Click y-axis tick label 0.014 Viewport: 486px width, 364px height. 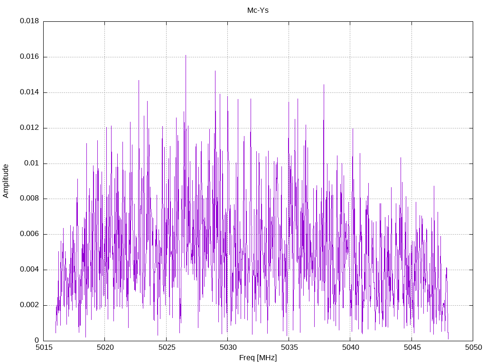click(29, 92)
